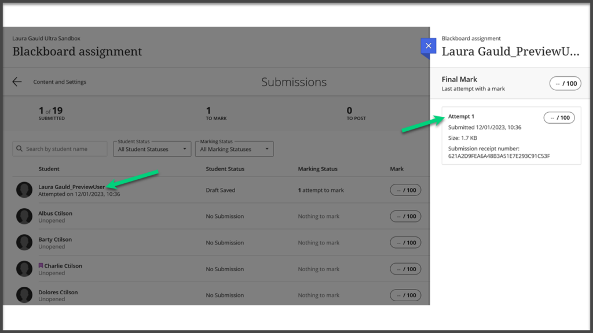Click 'Last attempt with a mark' text
Image resolution: width=593 pixels, height=333 pixels.
(473, 88)
